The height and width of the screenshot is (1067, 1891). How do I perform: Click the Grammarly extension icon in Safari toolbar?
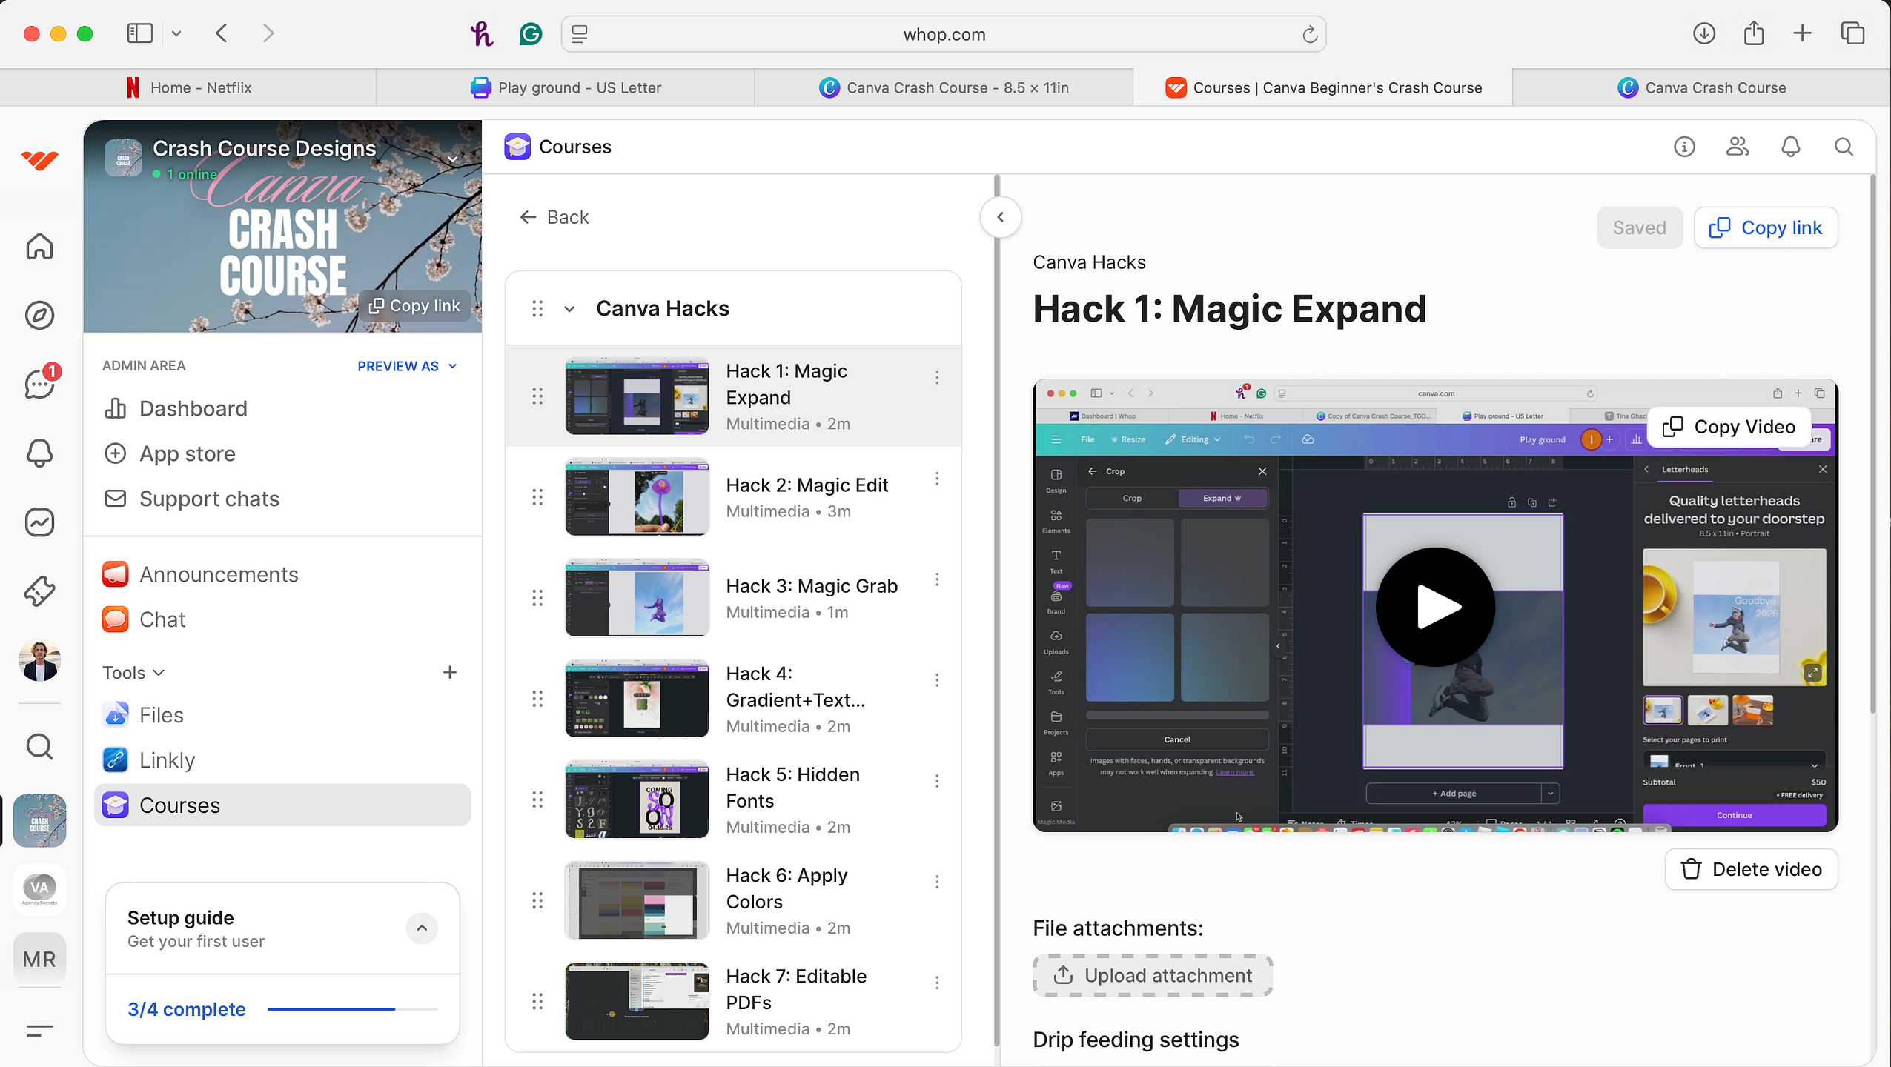pos(531,34)
